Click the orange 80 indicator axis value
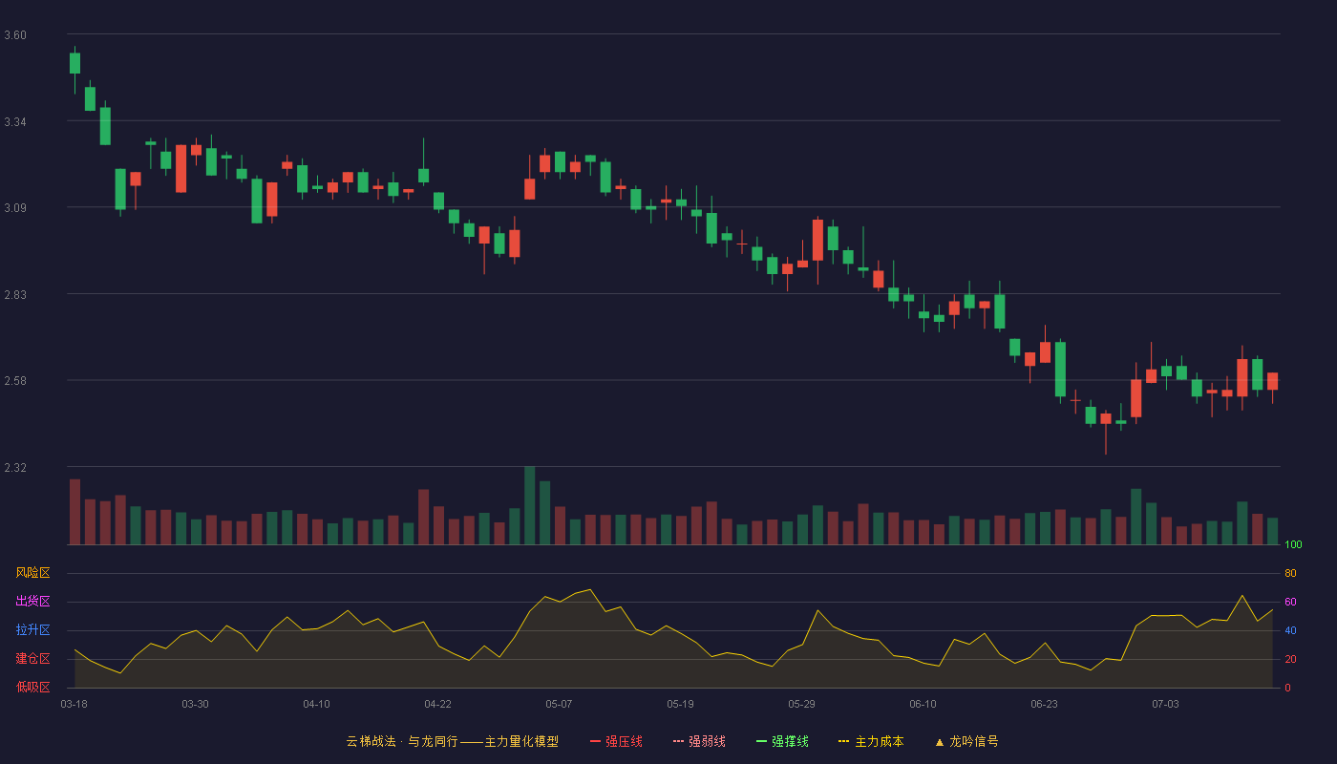1337x764 pixels. tap(1290, 573)
